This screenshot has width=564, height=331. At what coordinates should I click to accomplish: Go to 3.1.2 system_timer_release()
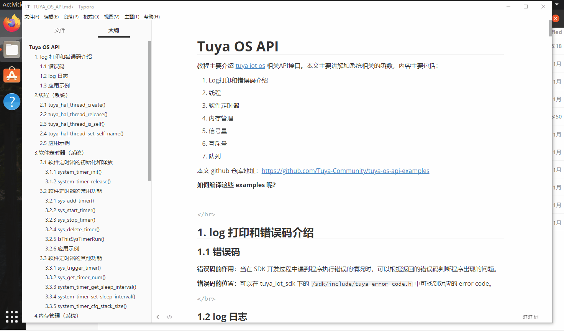(78, 181)
